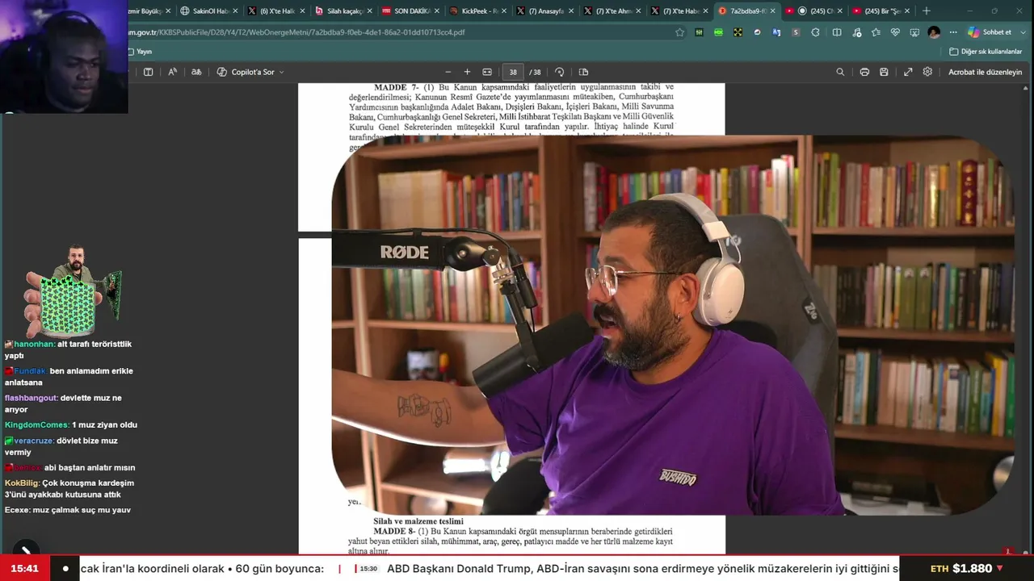
Task: Click veracruze chat username
Action: (34, 441)
